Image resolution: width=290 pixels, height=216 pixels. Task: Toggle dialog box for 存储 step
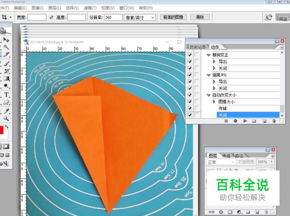[x=197, y=108]
